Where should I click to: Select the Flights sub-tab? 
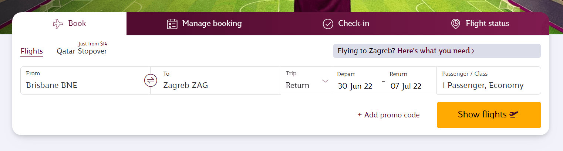(32, 51)
